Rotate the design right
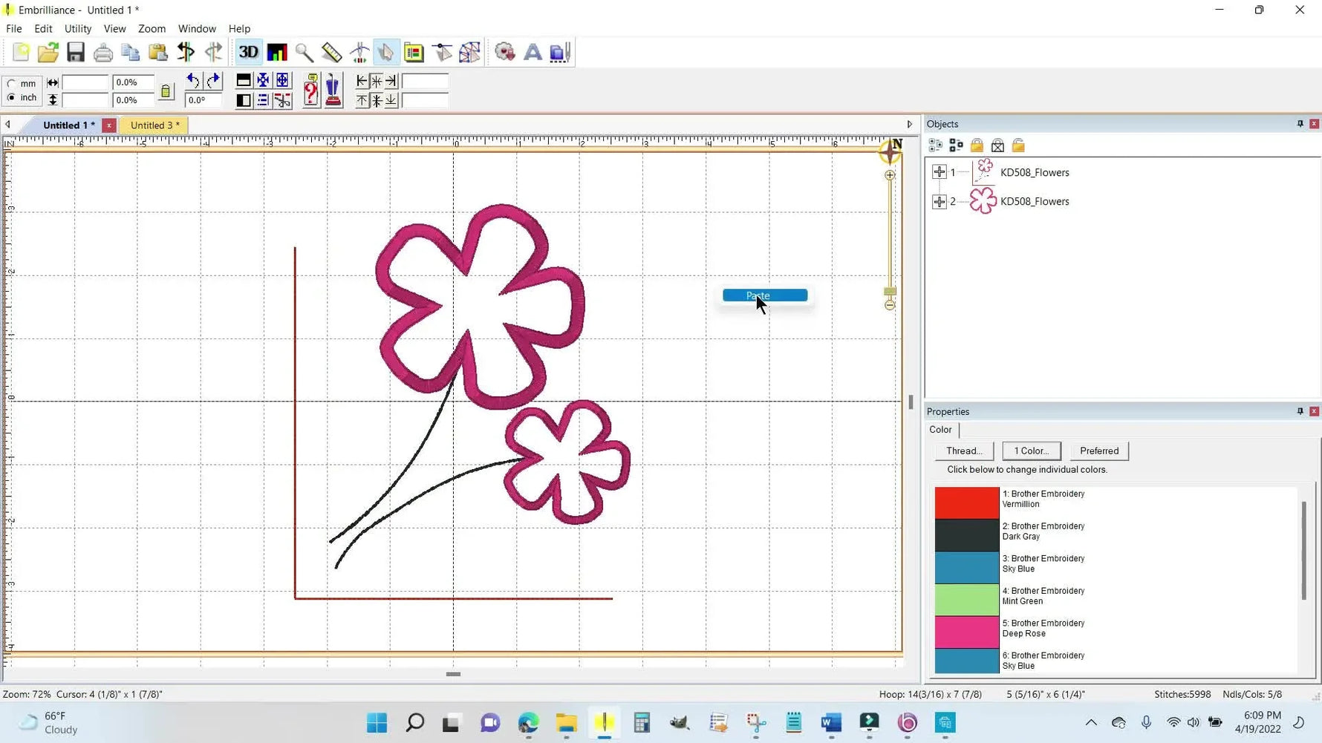This screenshot has height=743, width=1322. click(x=213, y=80)
